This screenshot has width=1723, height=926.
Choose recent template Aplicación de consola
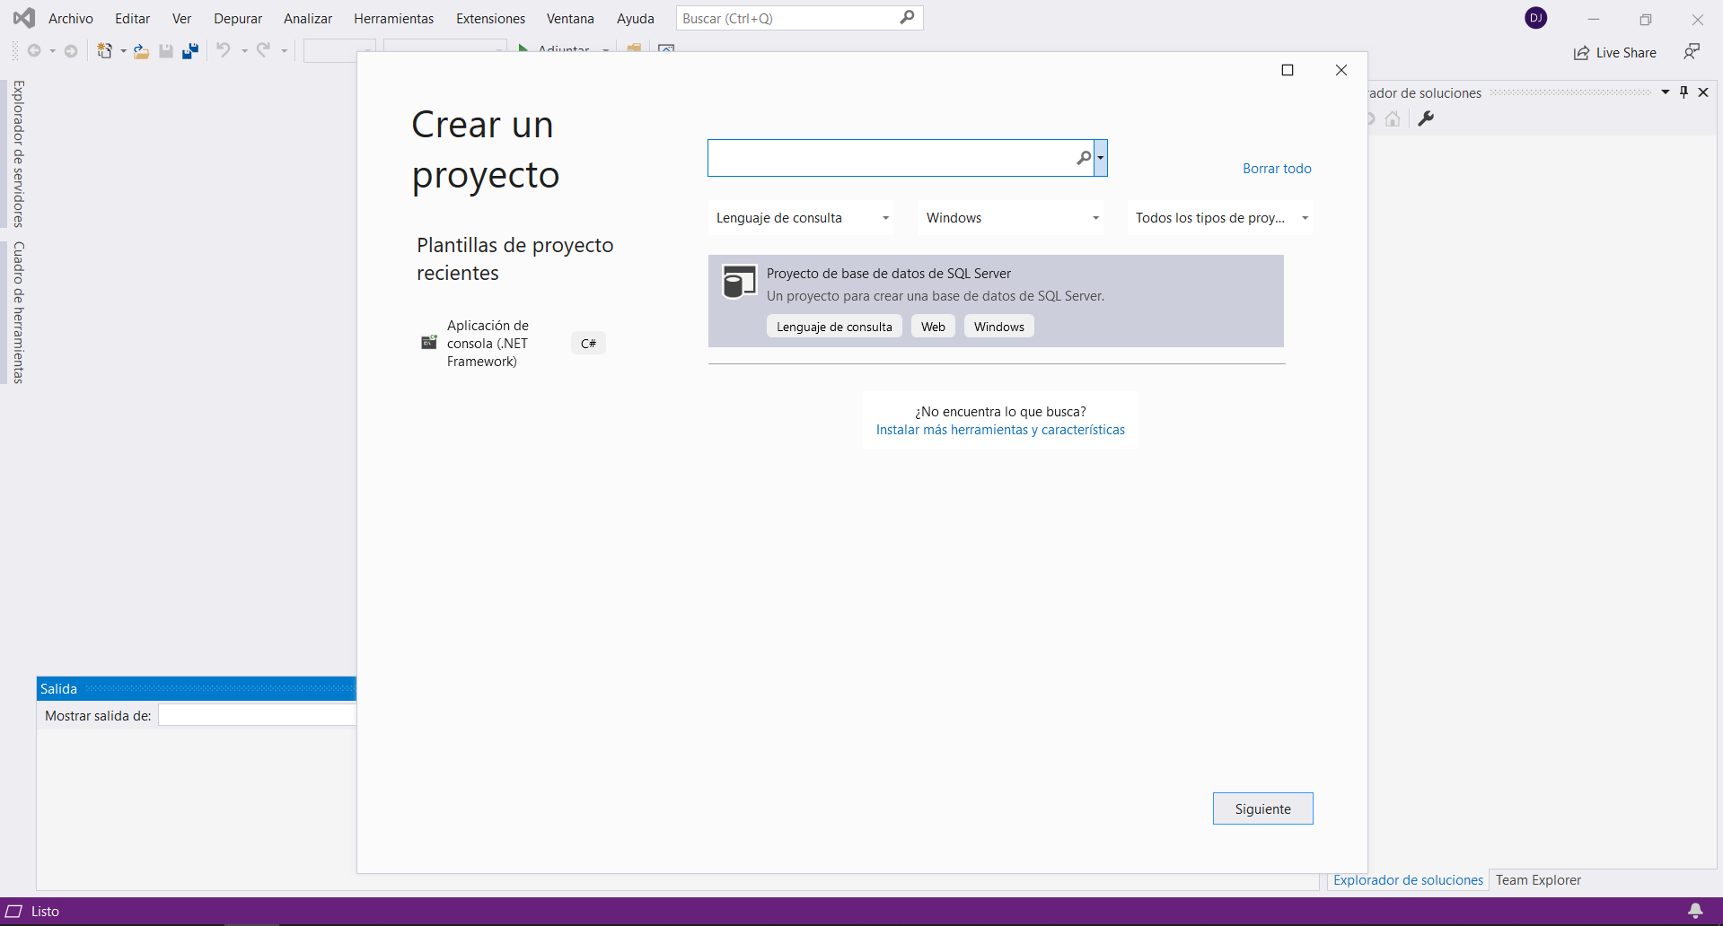tap(488, 344)
